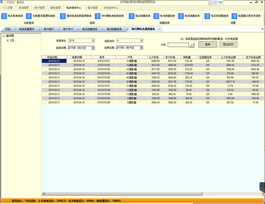Open the 电实时报警报表 ribbon icon
This screenshot has width=265, height=204.
[207, 16]
